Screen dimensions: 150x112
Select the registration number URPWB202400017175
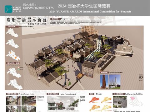coord(38,8)
